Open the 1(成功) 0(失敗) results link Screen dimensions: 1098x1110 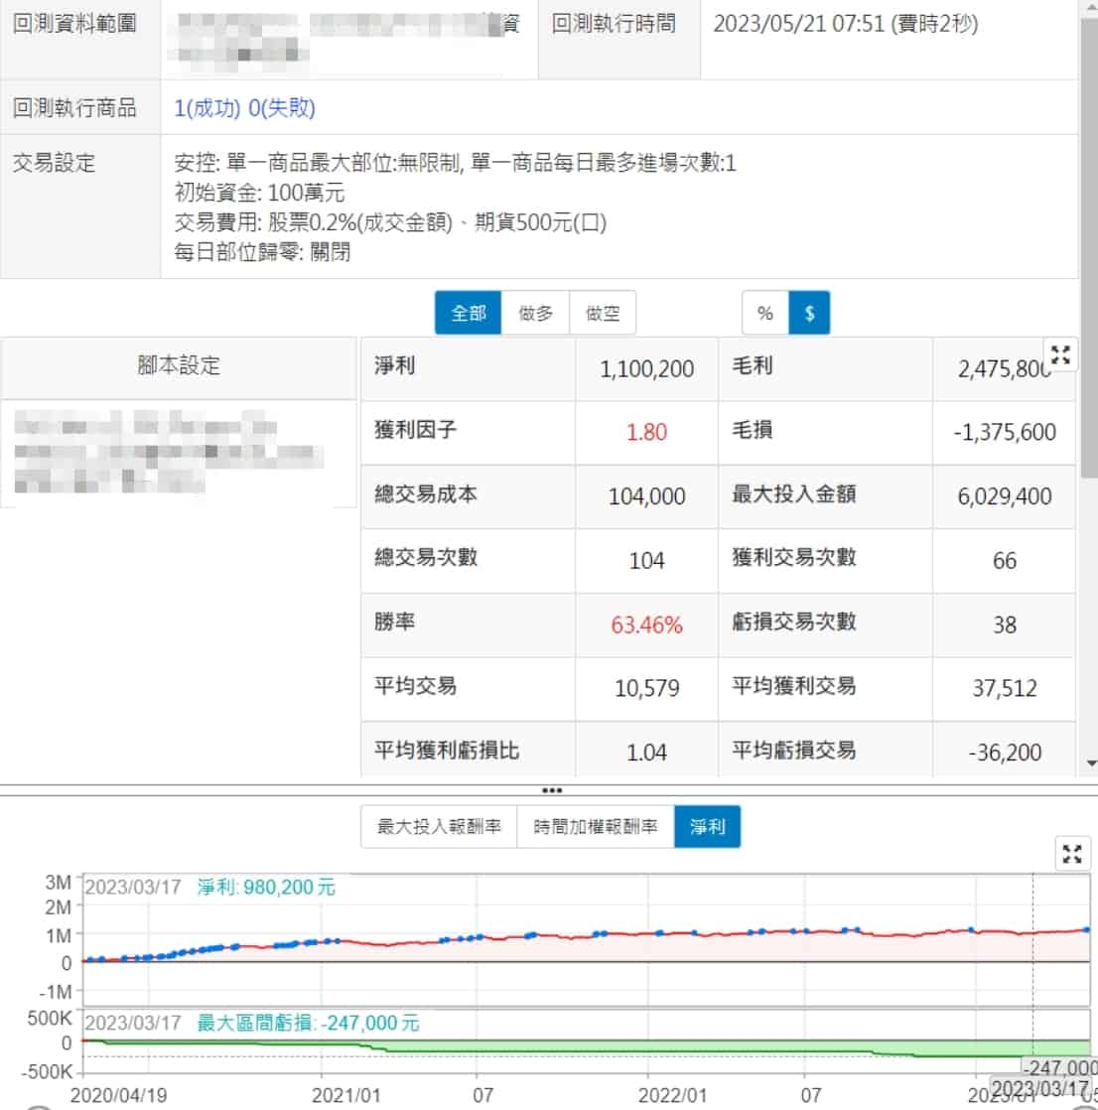(244, 108)
